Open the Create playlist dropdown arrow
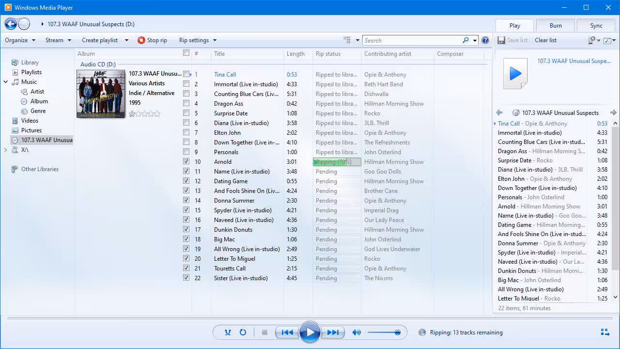 (126, 40)
